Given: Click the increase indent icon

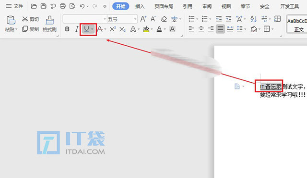Looking at the screenshot, I should pyautogui.click(x=228, y=19).
